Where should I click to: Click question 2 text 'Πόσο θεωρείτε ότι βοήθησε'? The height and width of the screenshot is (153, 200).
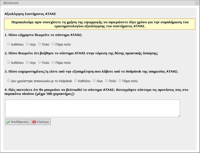click(81, 53)
